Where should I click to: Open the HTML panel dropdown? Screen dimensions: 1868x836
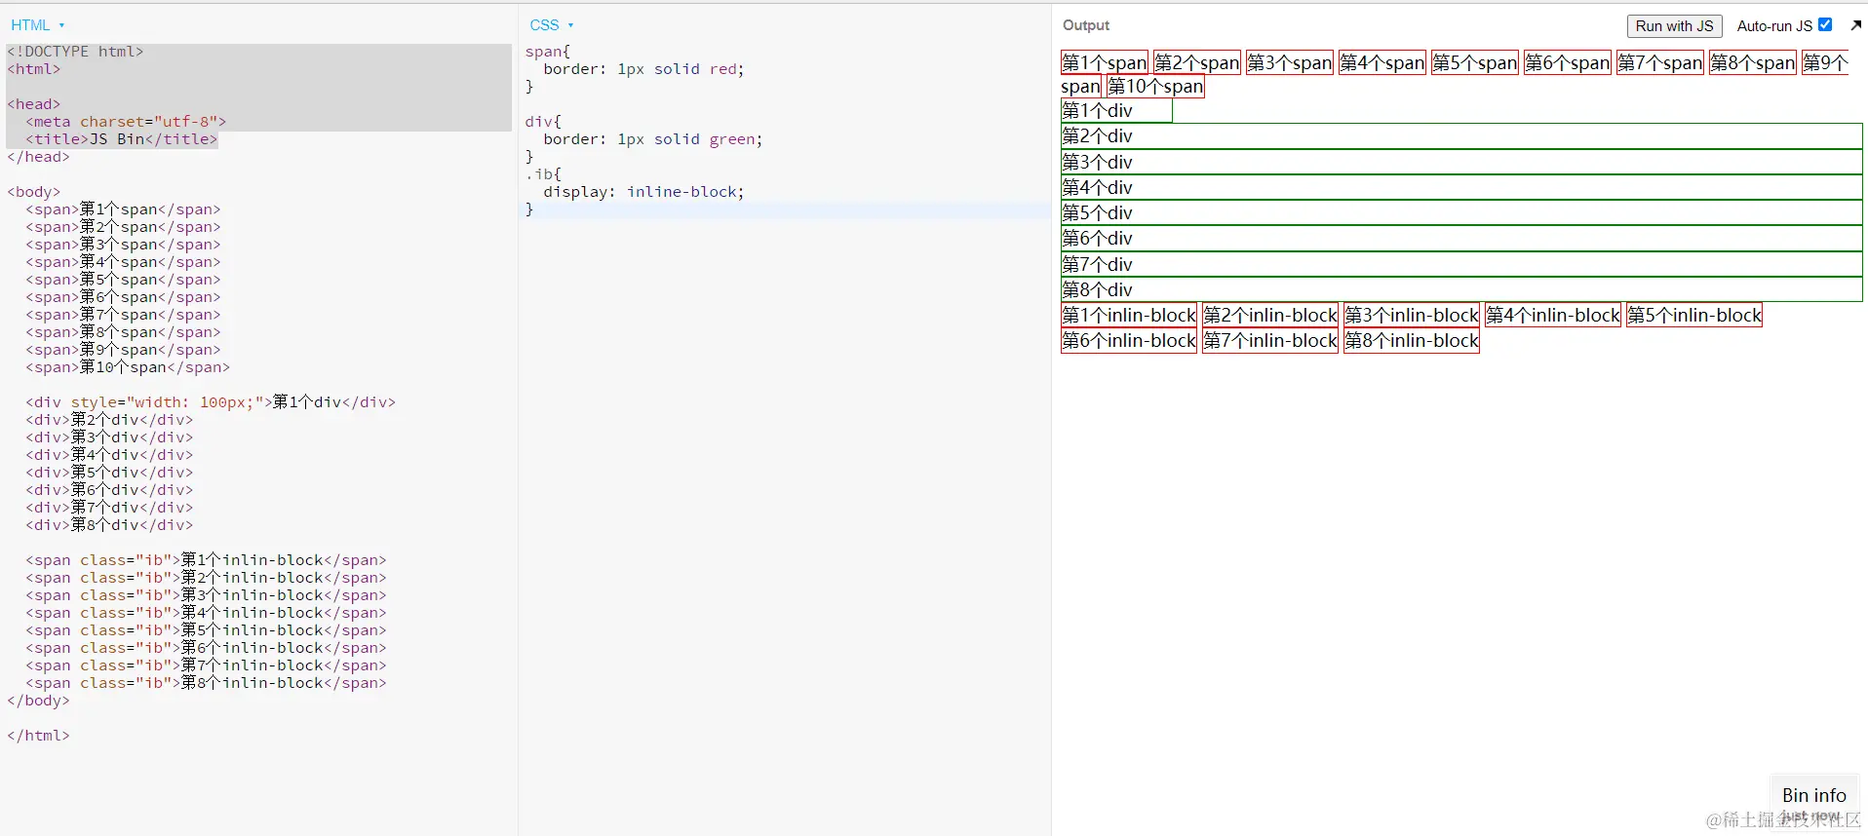(37, 25)
